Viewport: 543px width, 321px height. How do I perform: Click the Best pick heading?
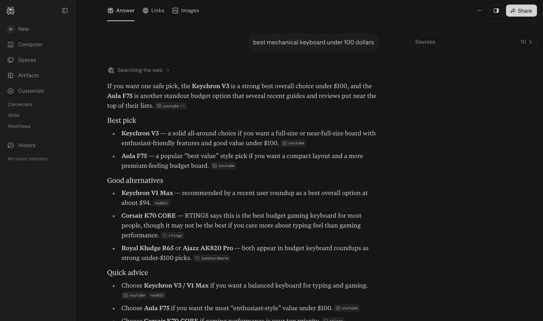tap(122, 120)
